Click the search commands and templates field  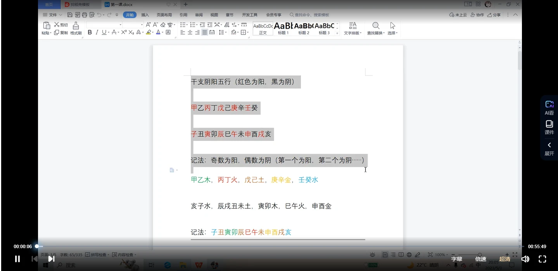tap(309, 15)
